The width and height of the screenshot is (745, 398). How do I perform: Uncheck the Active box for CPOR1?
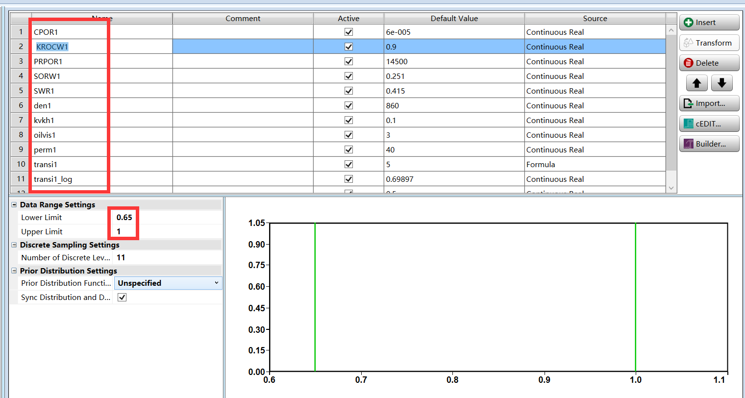(348, 32)
